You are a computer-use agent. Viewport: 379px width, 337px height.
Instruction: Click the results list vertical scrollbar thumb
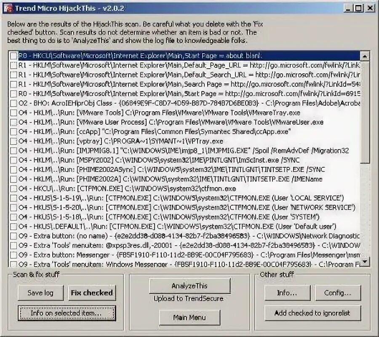pyautogui.click(x=365, y=112)
